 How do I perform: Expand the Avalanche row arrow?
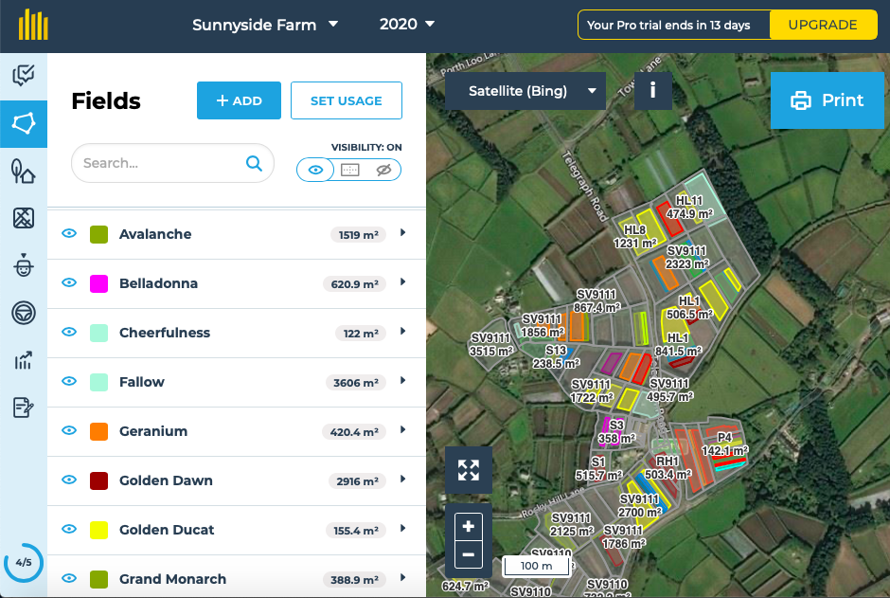(x=402, y=232)
